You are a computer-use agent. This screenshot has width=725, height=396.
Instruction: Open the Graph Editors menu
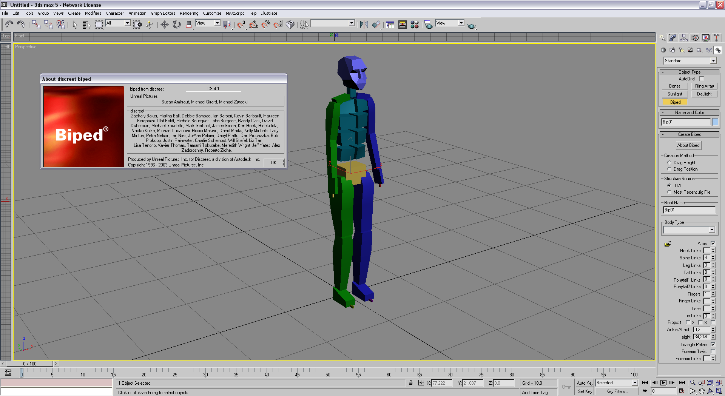point(163,13)
